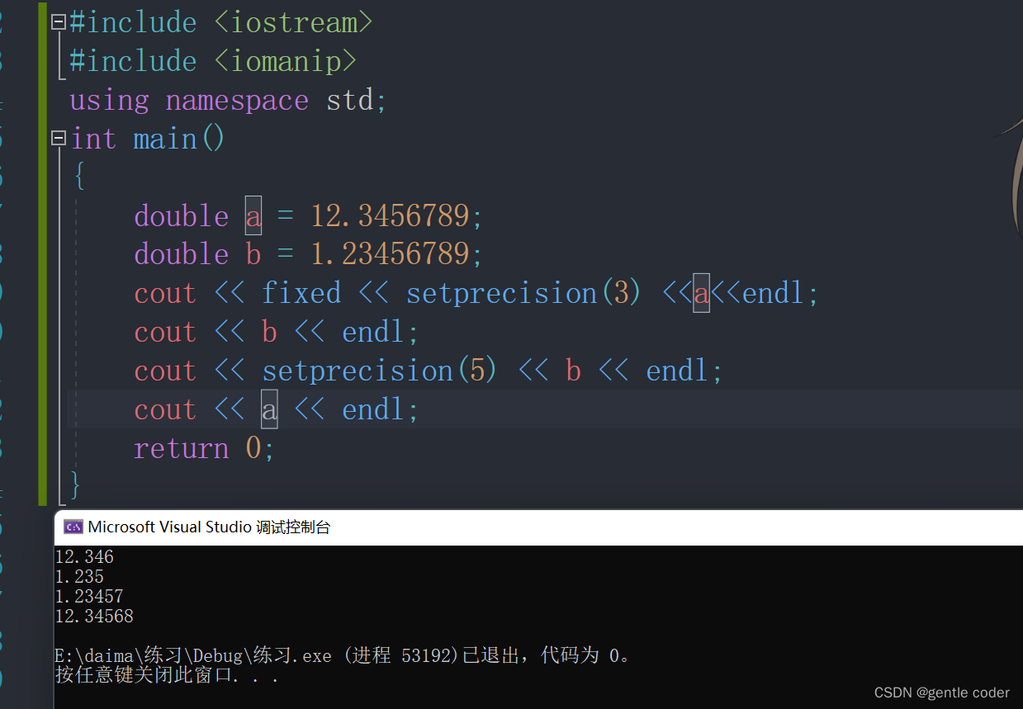Click the output value 12.346 in console
The height and width of the screenshot is (709, 1023).
[x=83, y=556]
